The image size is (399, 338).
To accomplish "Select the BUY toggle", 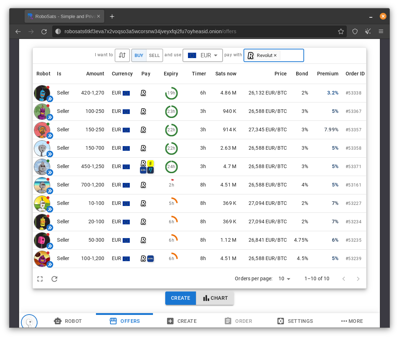I will tap(139, 55).
